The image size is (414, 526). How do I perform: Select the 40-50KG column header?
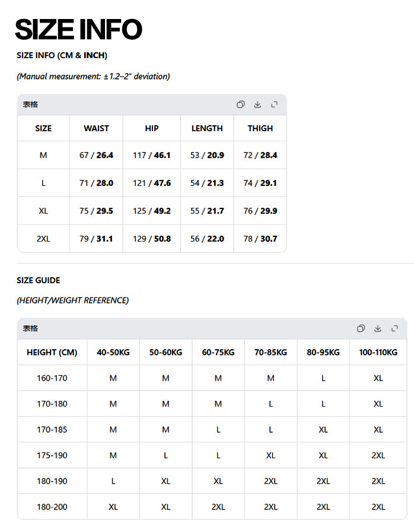pos(113,353)
